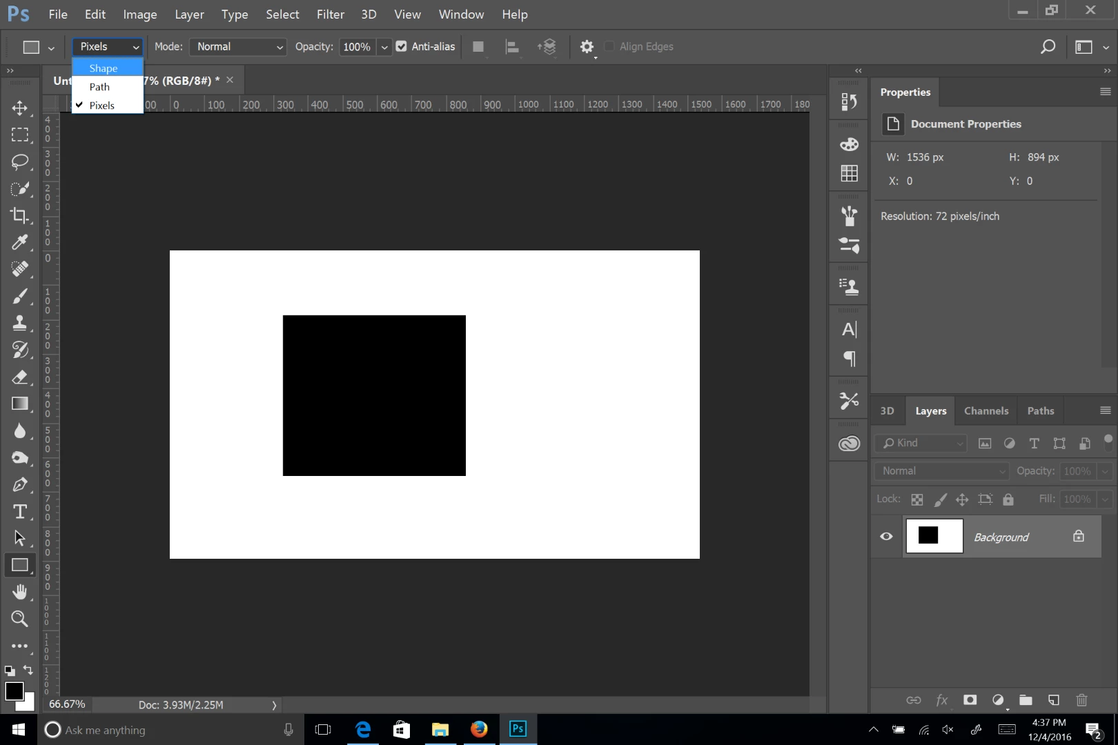Click the Search icon in options bar
Viewport: 1118px width, 745px height.
click(1048, 47)
